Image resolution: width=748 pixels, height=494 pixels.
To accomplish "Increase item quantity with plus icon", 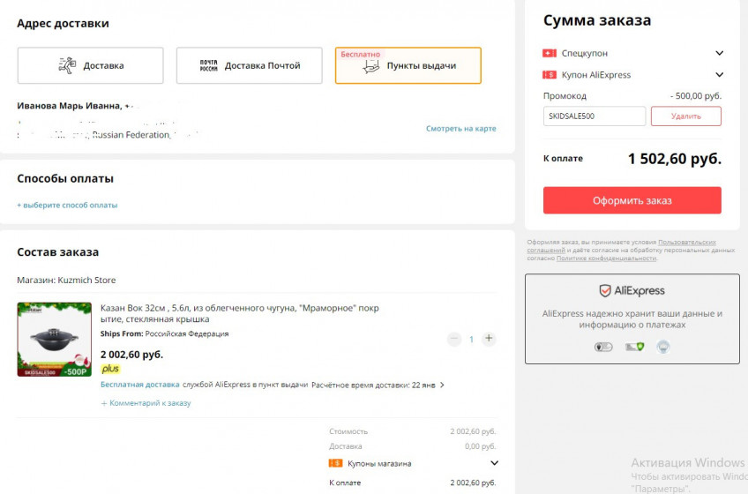I will coord(489,339).
